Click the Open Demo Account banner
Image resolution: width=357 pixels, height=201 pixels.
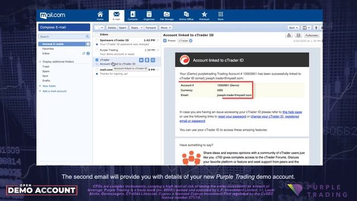pos(42,190)
